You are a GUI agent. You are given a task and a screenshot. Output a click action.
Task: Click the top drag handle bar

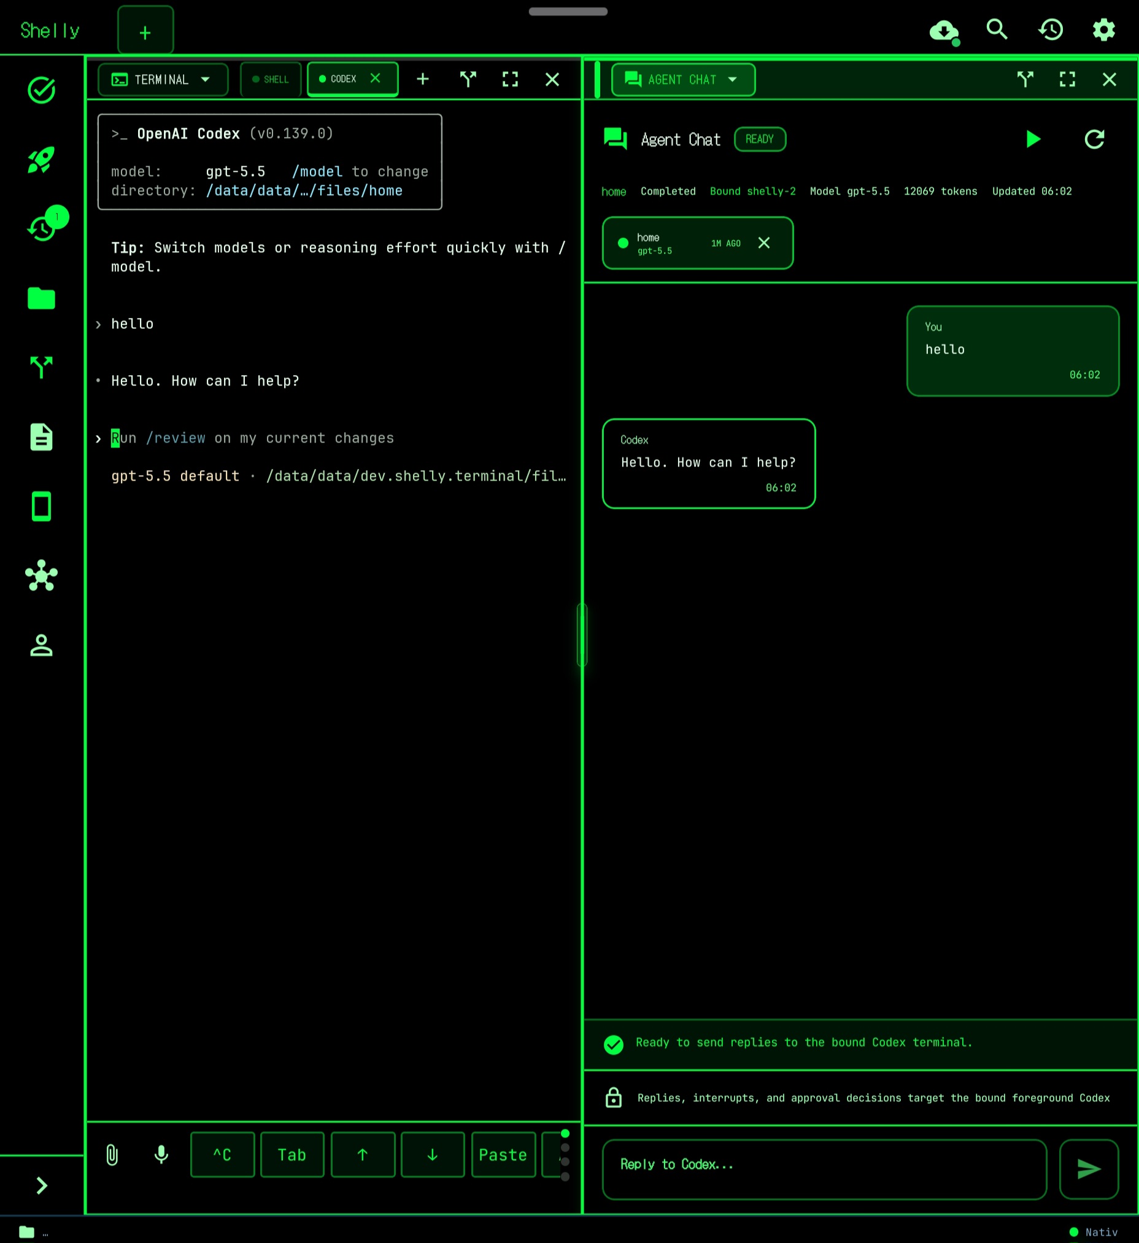click(568, 12)
